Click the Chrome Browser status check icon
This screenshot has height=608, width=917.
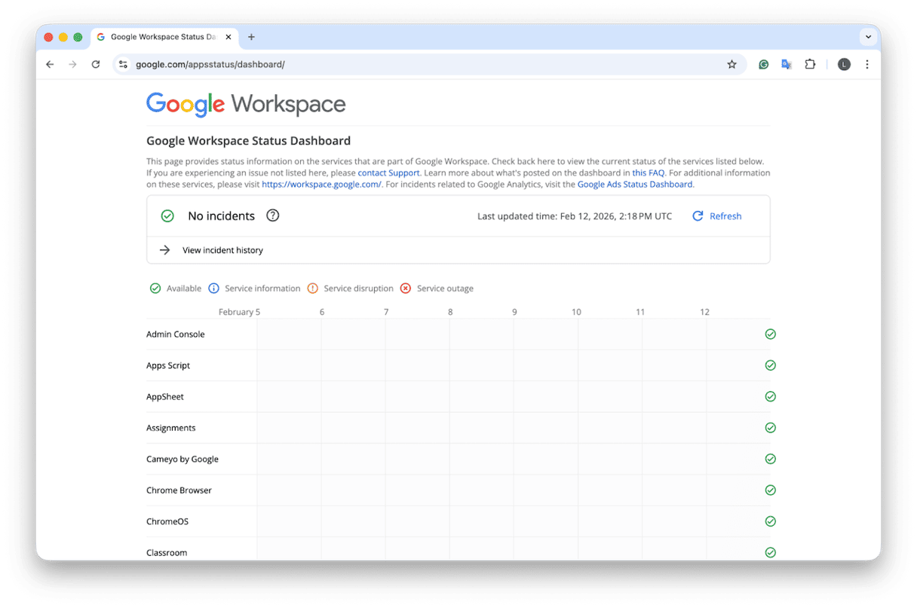(770, 490)
